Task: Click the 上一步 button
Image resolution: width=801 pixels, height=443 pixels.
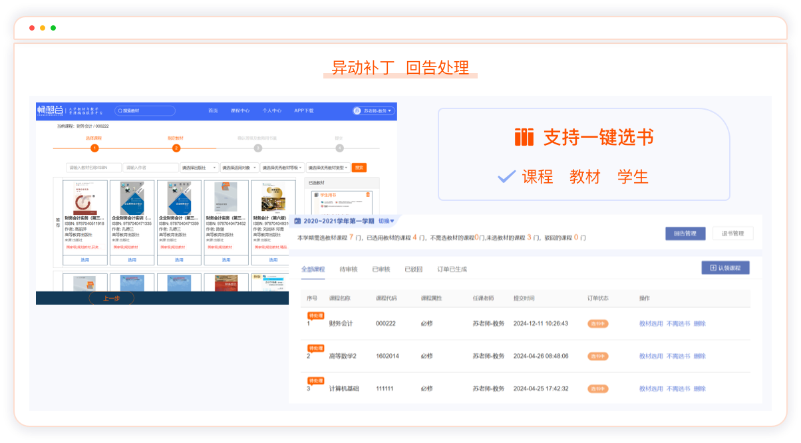Action: coord(111,299)
